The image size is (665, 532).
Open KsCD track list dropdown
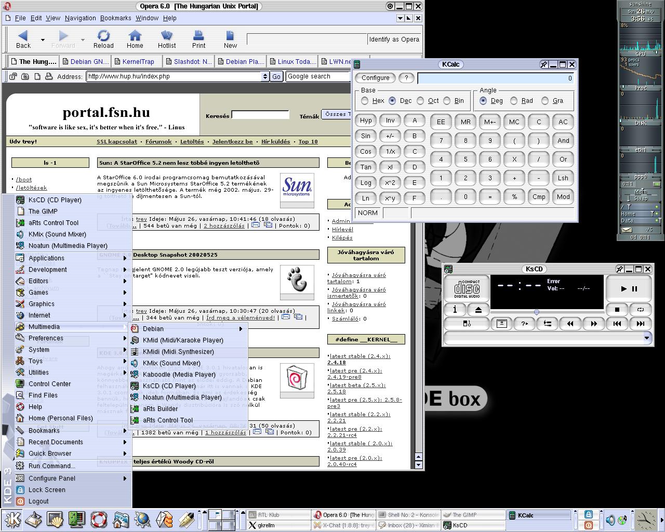[x=647, y=338]
